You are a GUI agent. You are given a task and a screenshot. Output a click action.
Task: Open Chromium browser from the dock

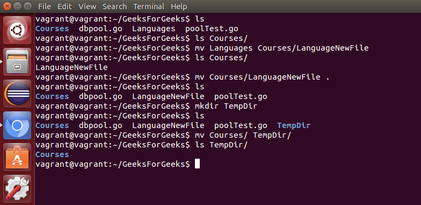click(17, 125)
